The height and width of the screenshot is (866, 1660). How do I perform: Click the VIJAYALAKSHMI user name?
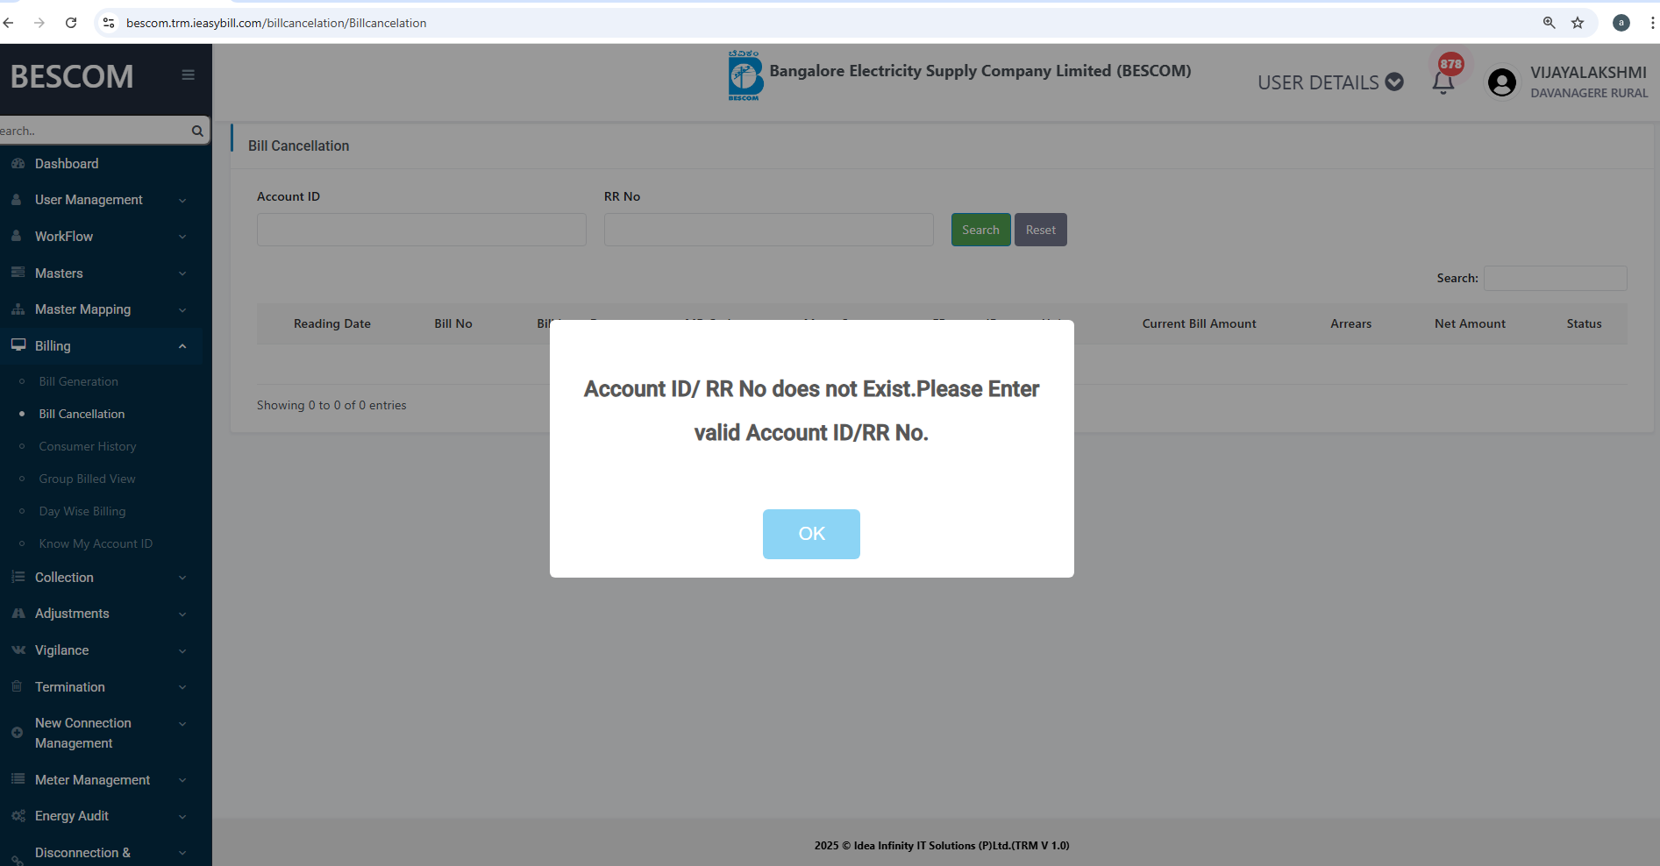1588,73
